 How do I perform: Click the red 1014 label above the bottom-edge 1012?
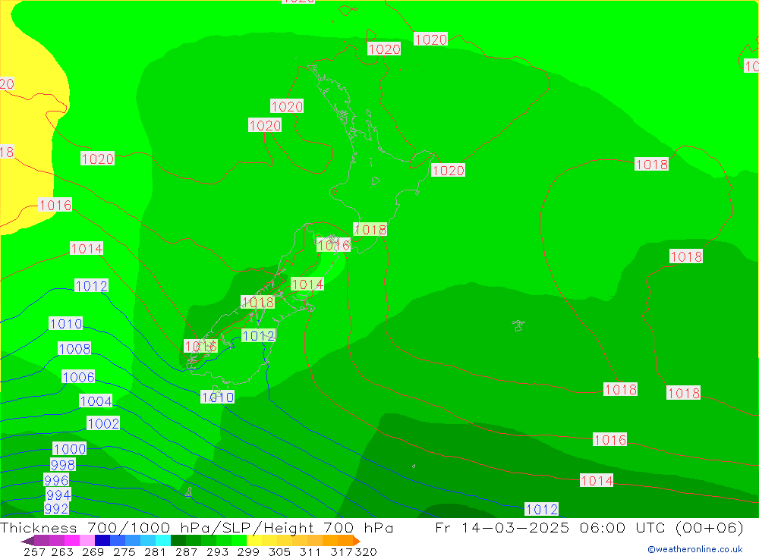(597, 480)
